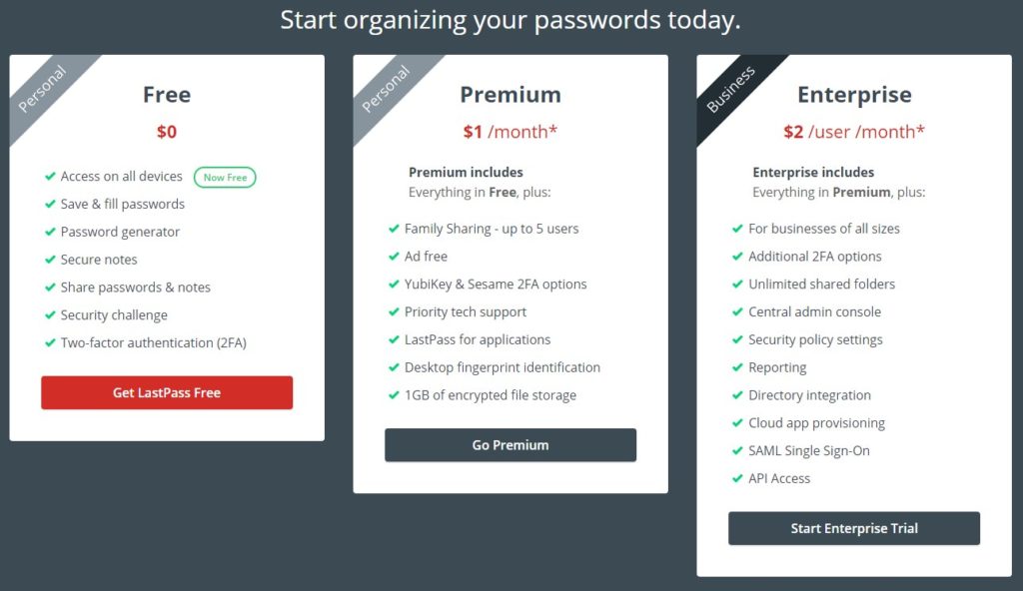1023x591 pixels.
Task: Click the Two-factor authentication (2FA) feature
Action: point(153,343)
